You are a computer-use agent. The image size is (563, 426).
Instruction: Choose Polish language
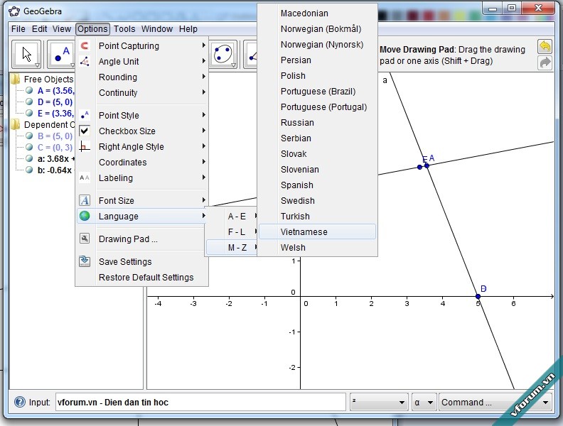tap(318, 76)
